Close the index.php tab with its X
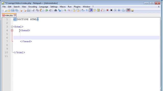The image size is (163, 91). tap(15, 15)
